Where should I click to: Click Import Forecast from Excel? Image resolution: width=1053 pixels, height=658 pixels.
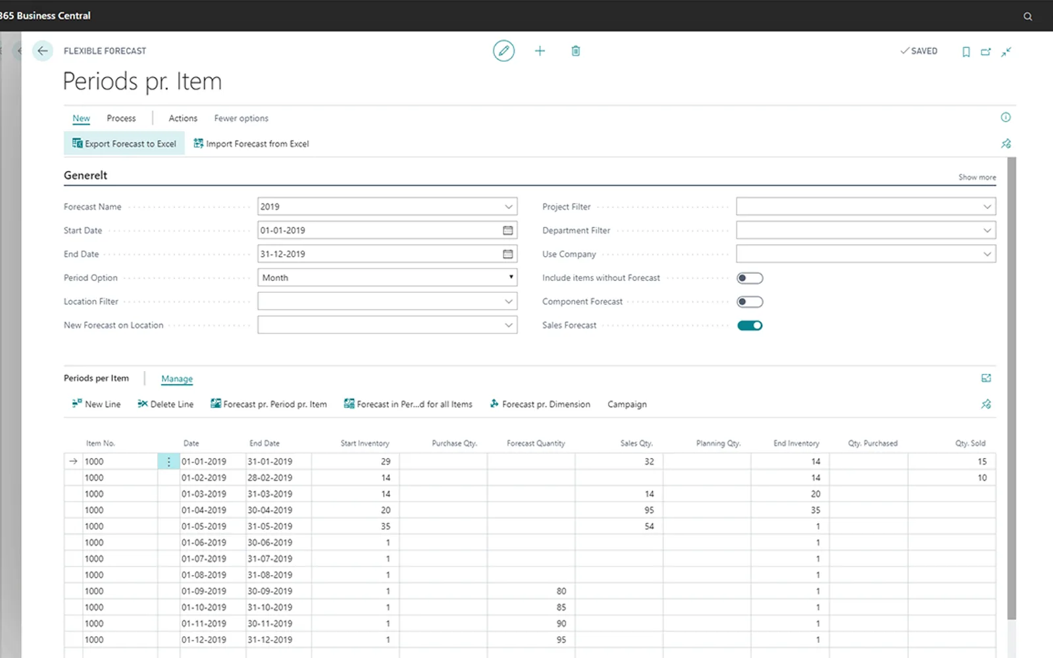(x=251, y=143)
